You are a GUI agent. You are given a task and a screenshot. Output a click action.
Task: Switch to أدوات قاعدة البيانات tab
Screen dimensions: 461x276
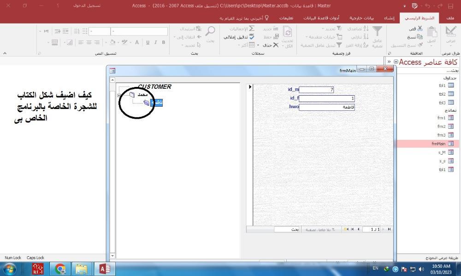(321, 18)
